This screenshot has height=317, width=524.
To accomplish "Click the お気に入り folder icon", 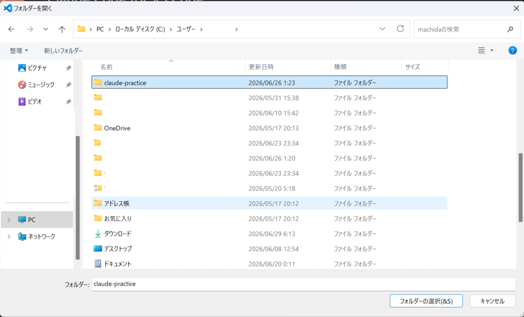I will [98, 218].
